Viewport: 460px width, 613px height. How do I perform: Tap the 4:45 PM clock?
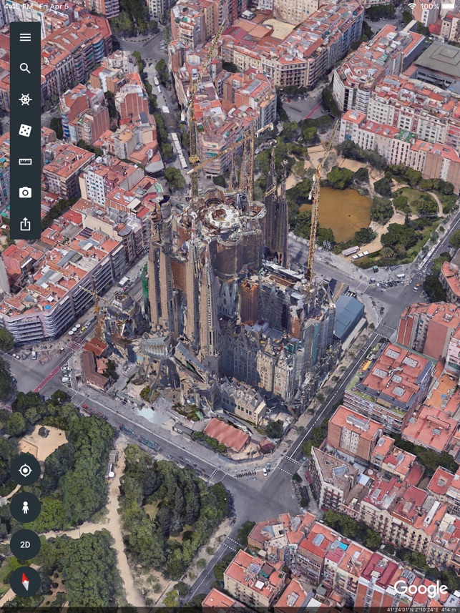(18, 6)
